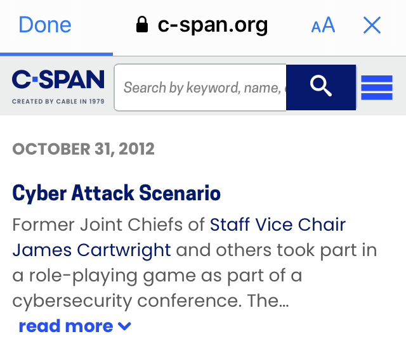Focus the Search by keyword input field
The width and height of the screenshot is (406, 360).
coord(200,87)
